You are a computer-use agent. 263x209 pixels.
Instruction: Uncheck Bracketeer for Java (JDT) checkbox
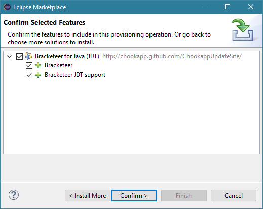[19, 56]
